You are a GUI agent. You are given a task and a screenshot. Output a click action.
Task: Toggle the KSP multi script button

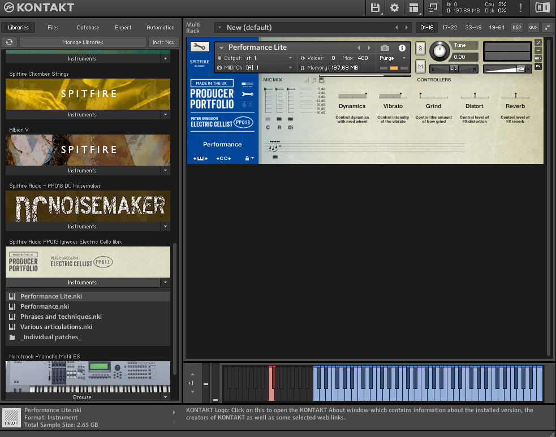point(516,27)
